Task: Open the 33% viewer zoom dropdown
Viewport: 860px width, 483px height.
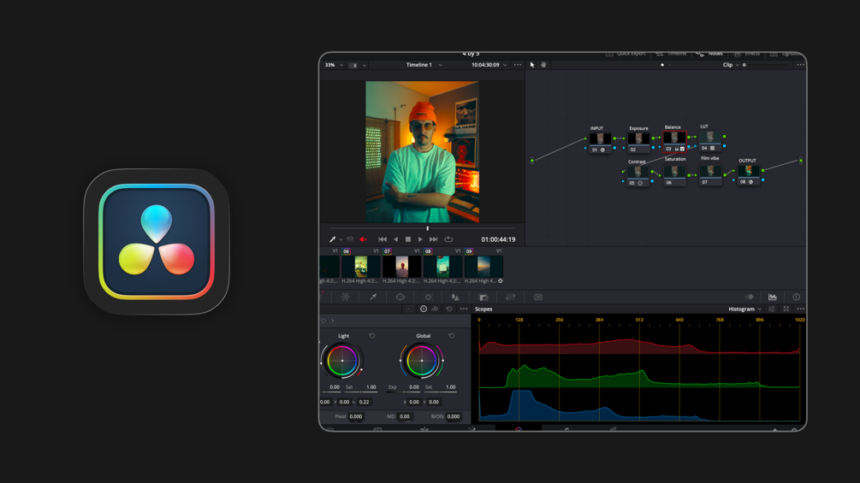Action: pos(334,65)
